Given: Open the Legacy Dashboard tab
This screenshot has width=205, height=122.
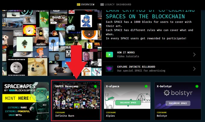Looking at the screenshot, I should (x=116, y=5).
